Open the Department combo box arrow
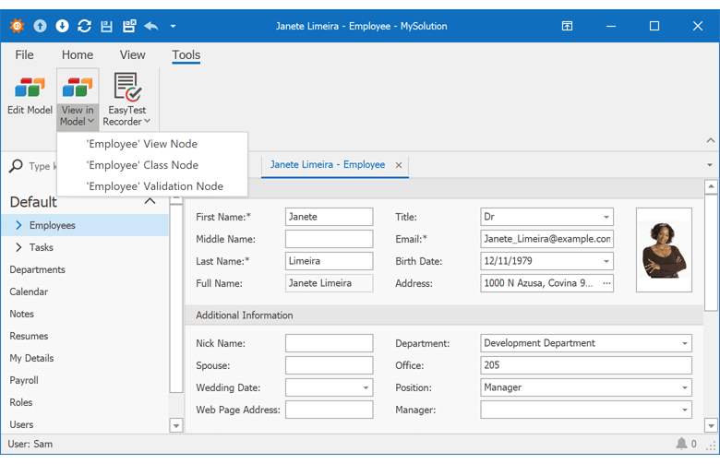 684,344
